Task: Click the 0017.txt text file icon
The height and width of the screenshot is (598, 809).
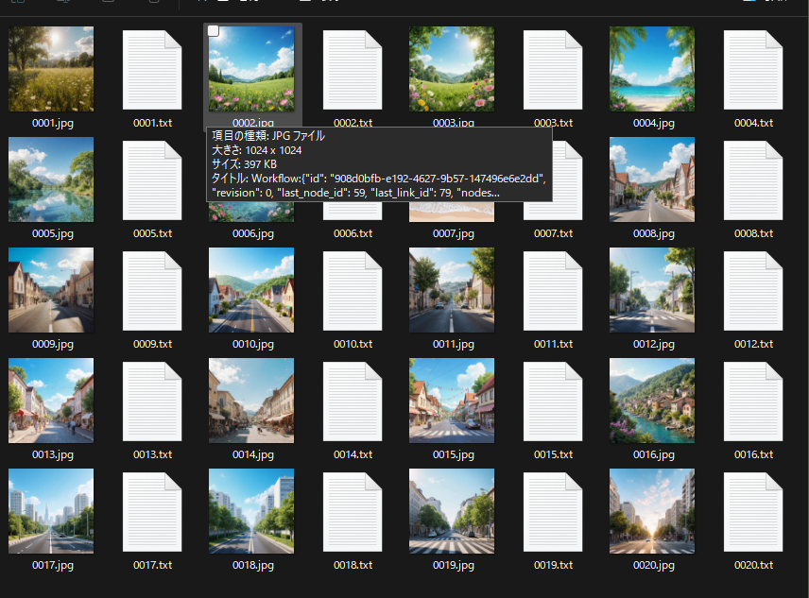Action: [x=152, y=512]
